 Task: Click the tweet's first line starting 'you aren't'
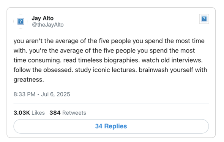pyautogui.click(x=109, y=41)
